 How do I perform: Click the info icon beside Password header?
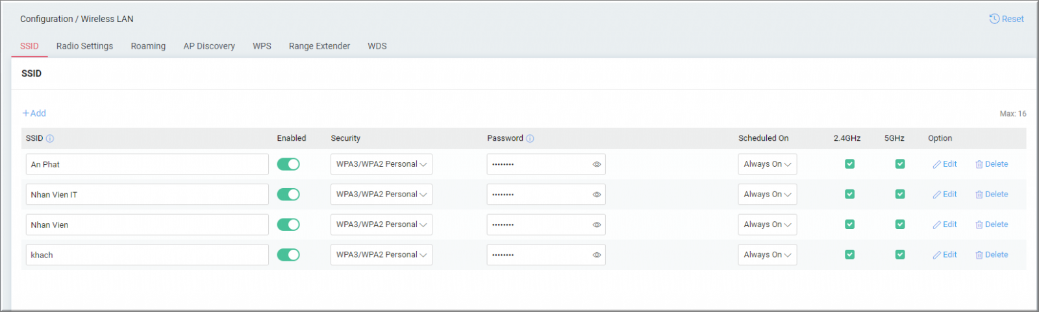point(530,138)
